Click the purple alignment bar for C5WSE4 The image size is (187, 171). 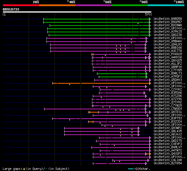coord(95,109)
